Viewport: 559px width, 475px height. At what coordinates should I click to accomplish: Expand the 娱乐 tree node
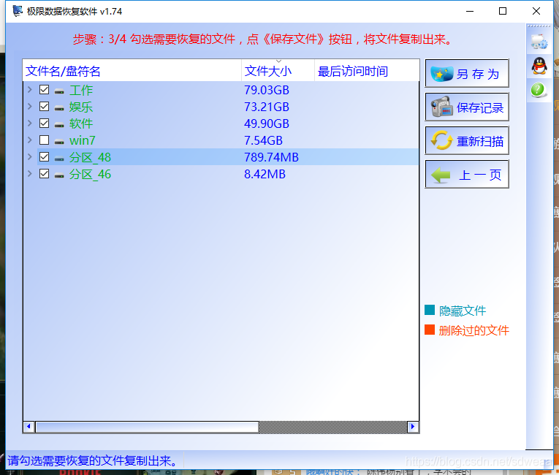pos(30,106)
